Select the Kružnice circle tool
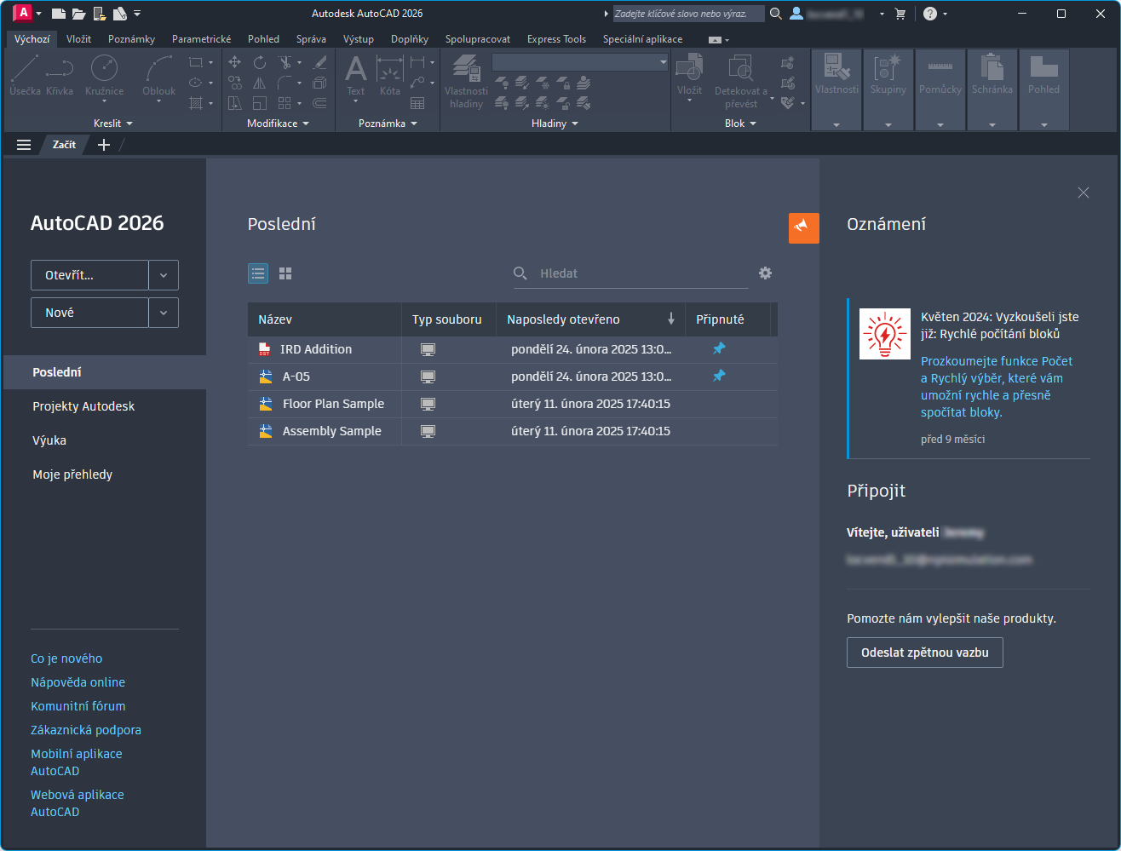The height and width of the screenshot is (851, 1121). coord(104,75)
